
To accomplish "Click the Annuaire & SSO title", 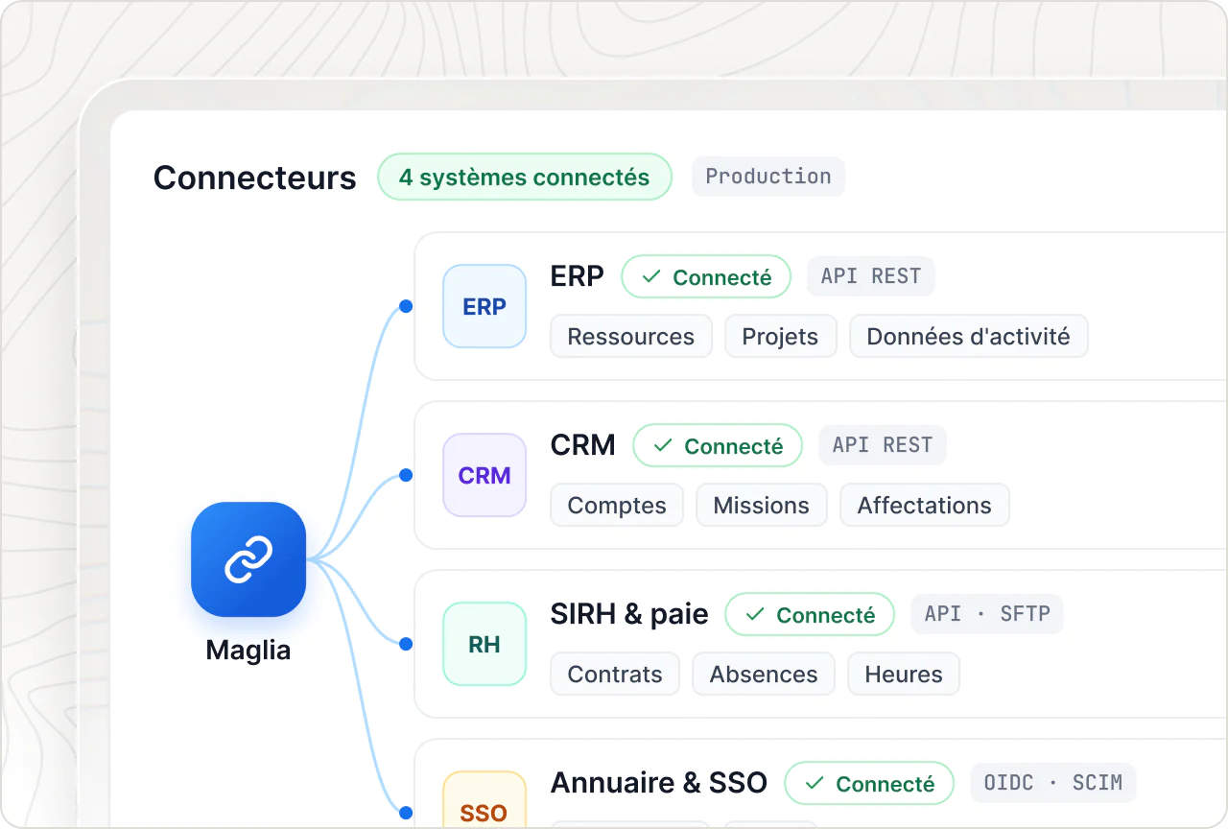I will pos(659,783).
